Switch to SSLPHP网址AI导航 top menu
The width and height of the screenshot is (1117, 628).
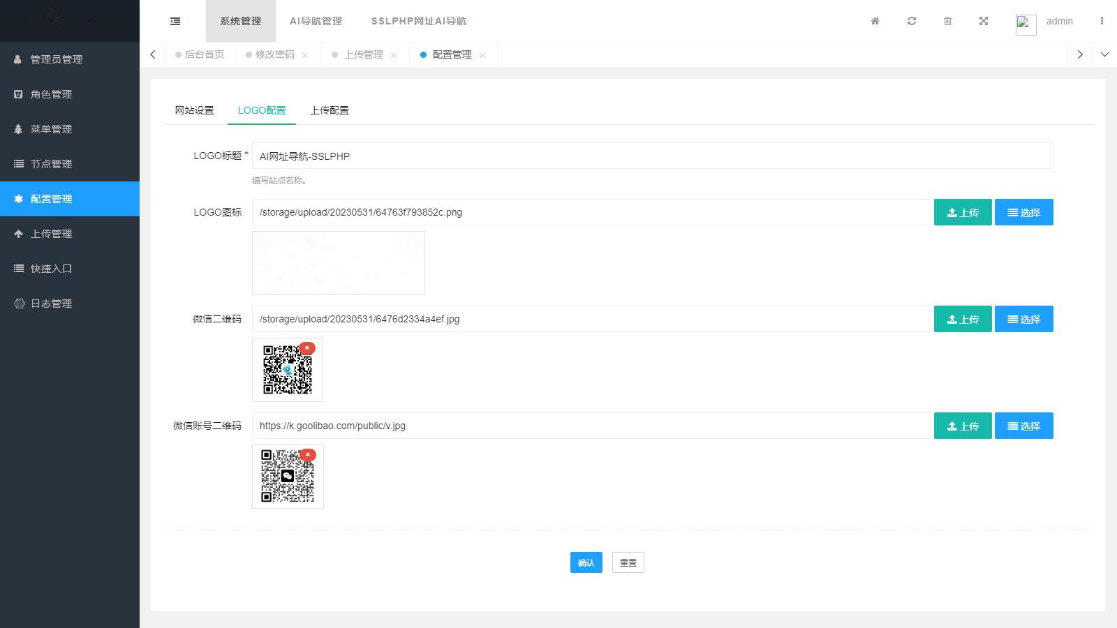pyautogui.click(x=419, y=21)
